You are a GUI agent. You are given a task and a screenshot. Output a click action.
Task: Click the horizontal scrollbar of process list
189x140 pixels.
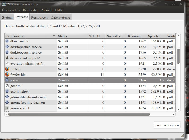point(79,115)
